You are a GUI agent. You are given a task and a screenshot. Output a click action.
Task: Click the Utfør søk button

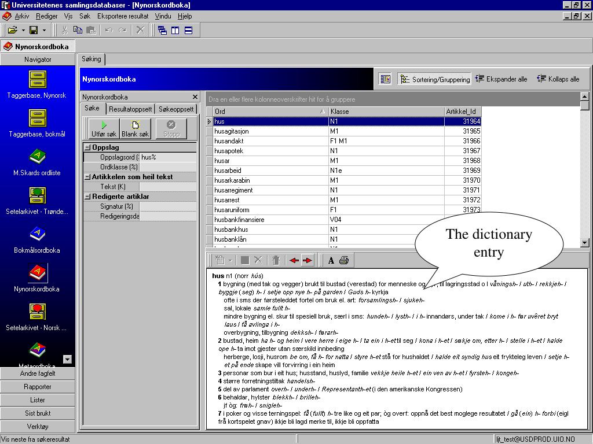tap(104, 129)
